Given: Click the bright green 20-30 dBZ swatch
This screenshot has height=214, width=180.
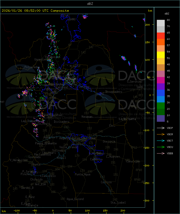Looking at the screenshot, I should (161, 106).
